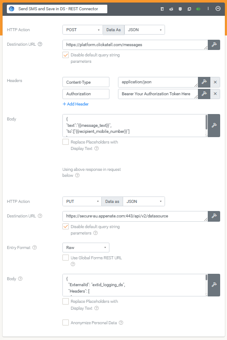Click the globe icon beside connector name
This screenshot has height=340, width=227.
point(12,9)
